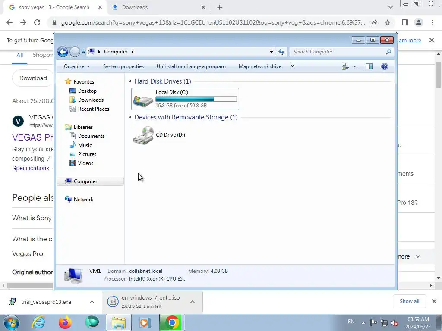The height and width of the screenshot is (331, 442).
Task: Click Uninstall or change a program
Action: click(x=191, y=66)
